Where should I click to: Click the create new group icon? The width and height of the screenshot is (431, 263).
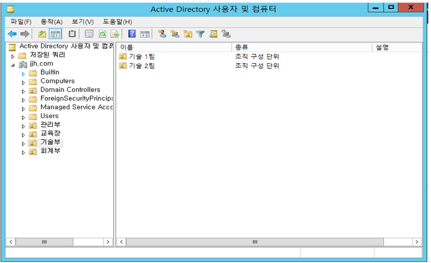tap(175, 34)
